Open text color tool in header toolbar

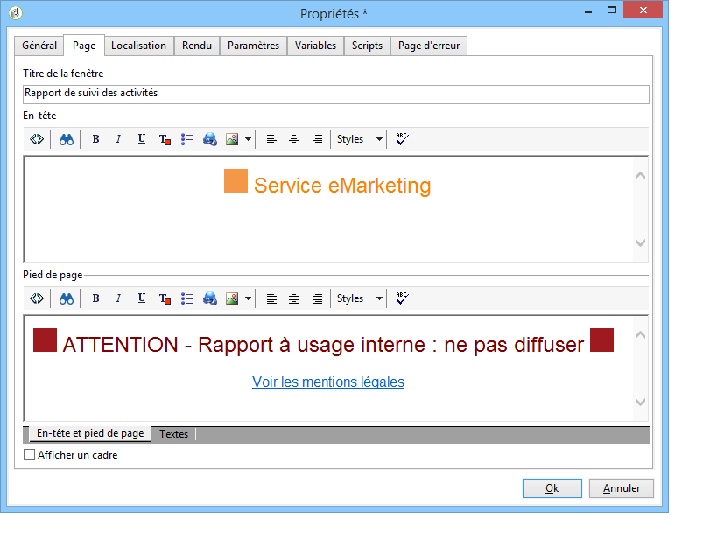pos(165,139)
